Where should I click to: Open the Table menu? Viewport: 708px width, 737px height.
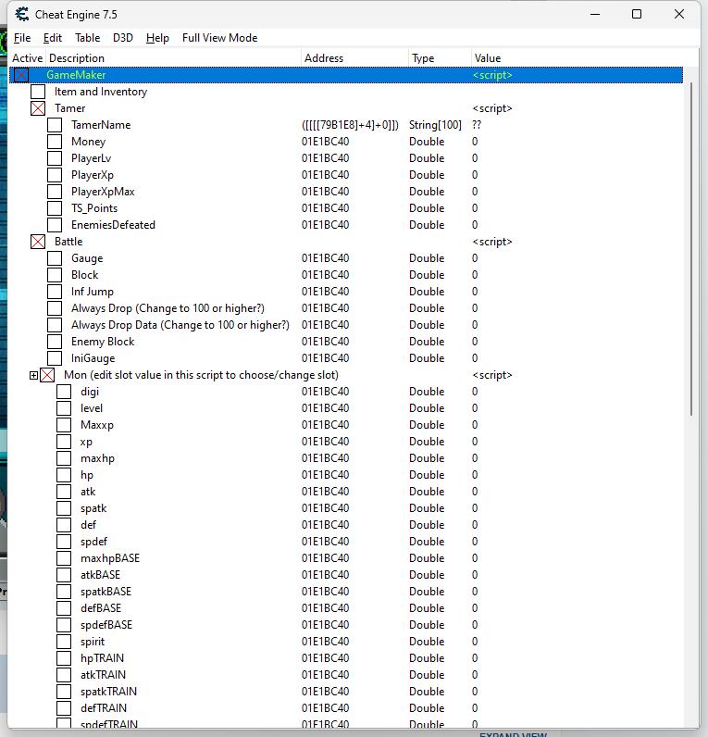[x=87, y=38]
